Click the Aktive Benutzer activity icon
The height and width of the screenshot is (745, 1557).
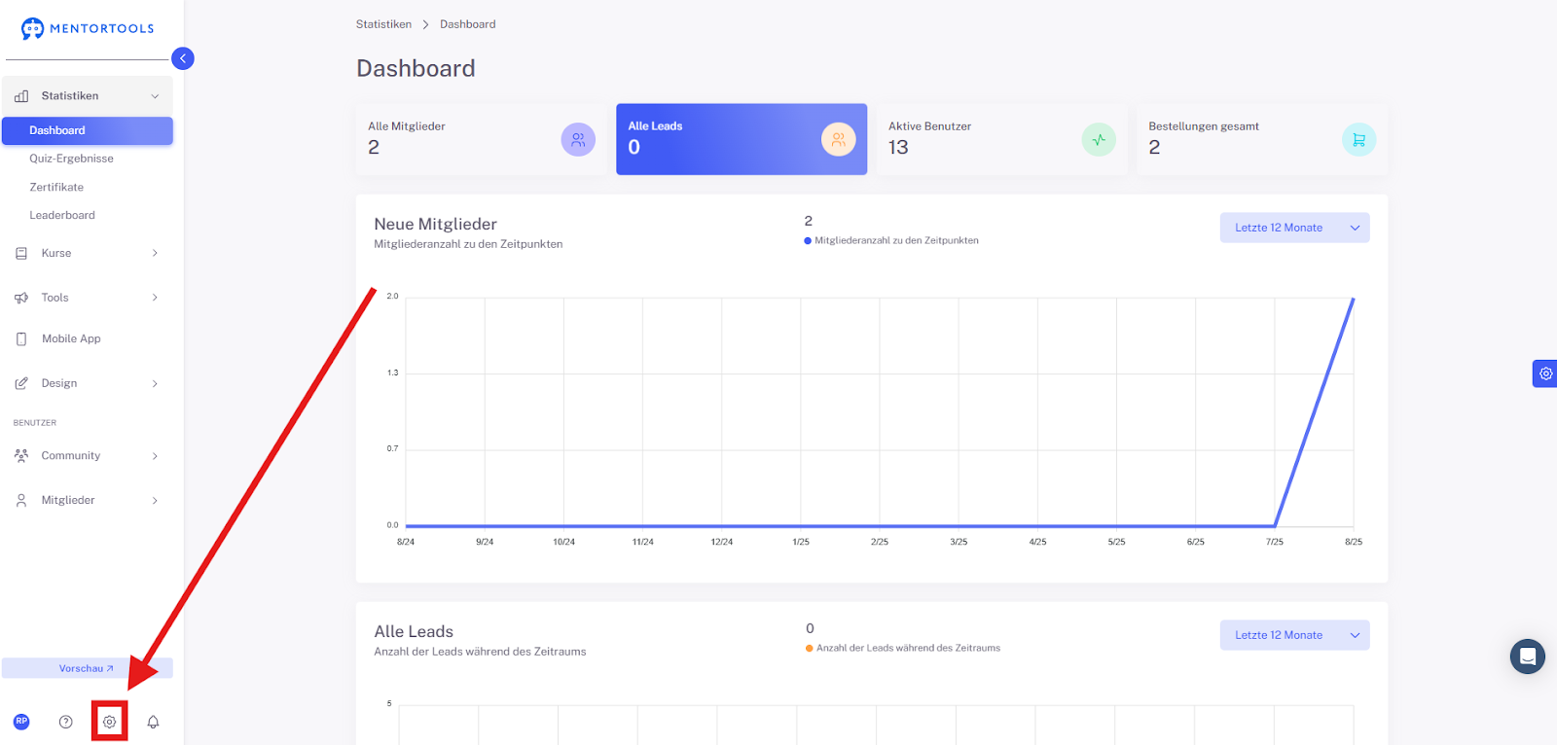[x=1099, y=140]
